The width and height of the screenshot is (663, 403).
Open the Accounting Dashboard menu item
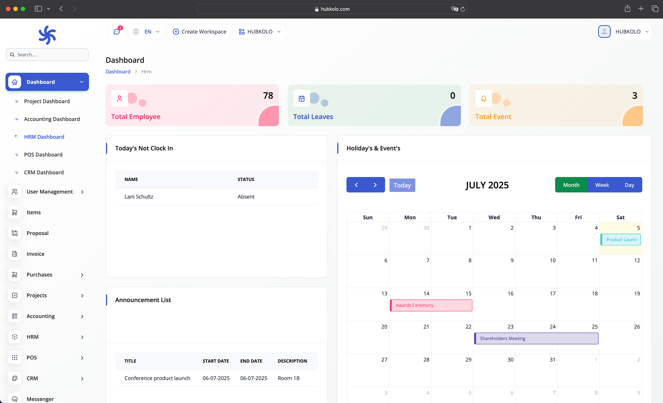point(52,119)
